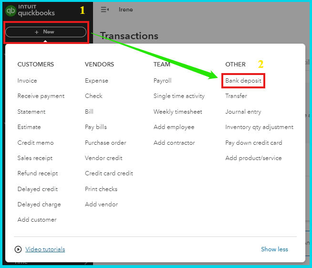Collapse the sidebar navigation menu icon
312x268 pixels.
pyautogui.click(x=104, y=10)
